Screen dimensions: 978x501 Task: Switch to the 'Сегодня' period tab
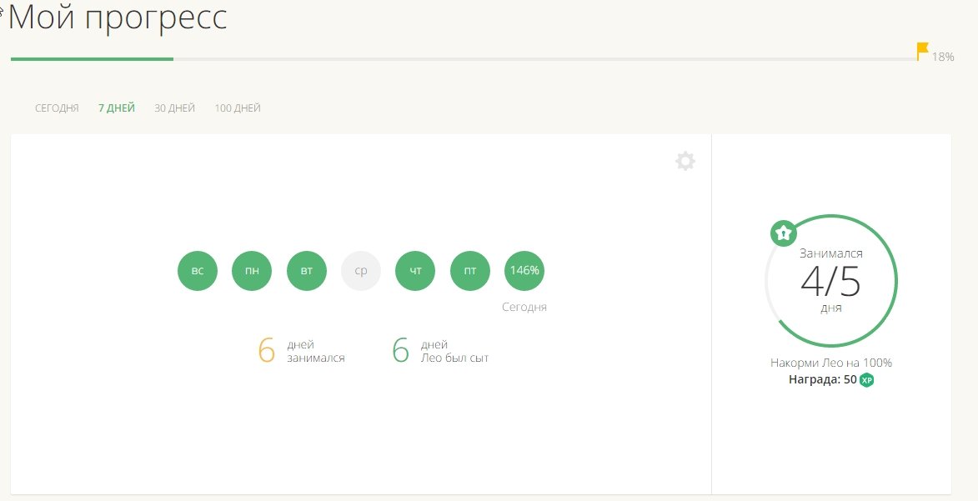57,108
